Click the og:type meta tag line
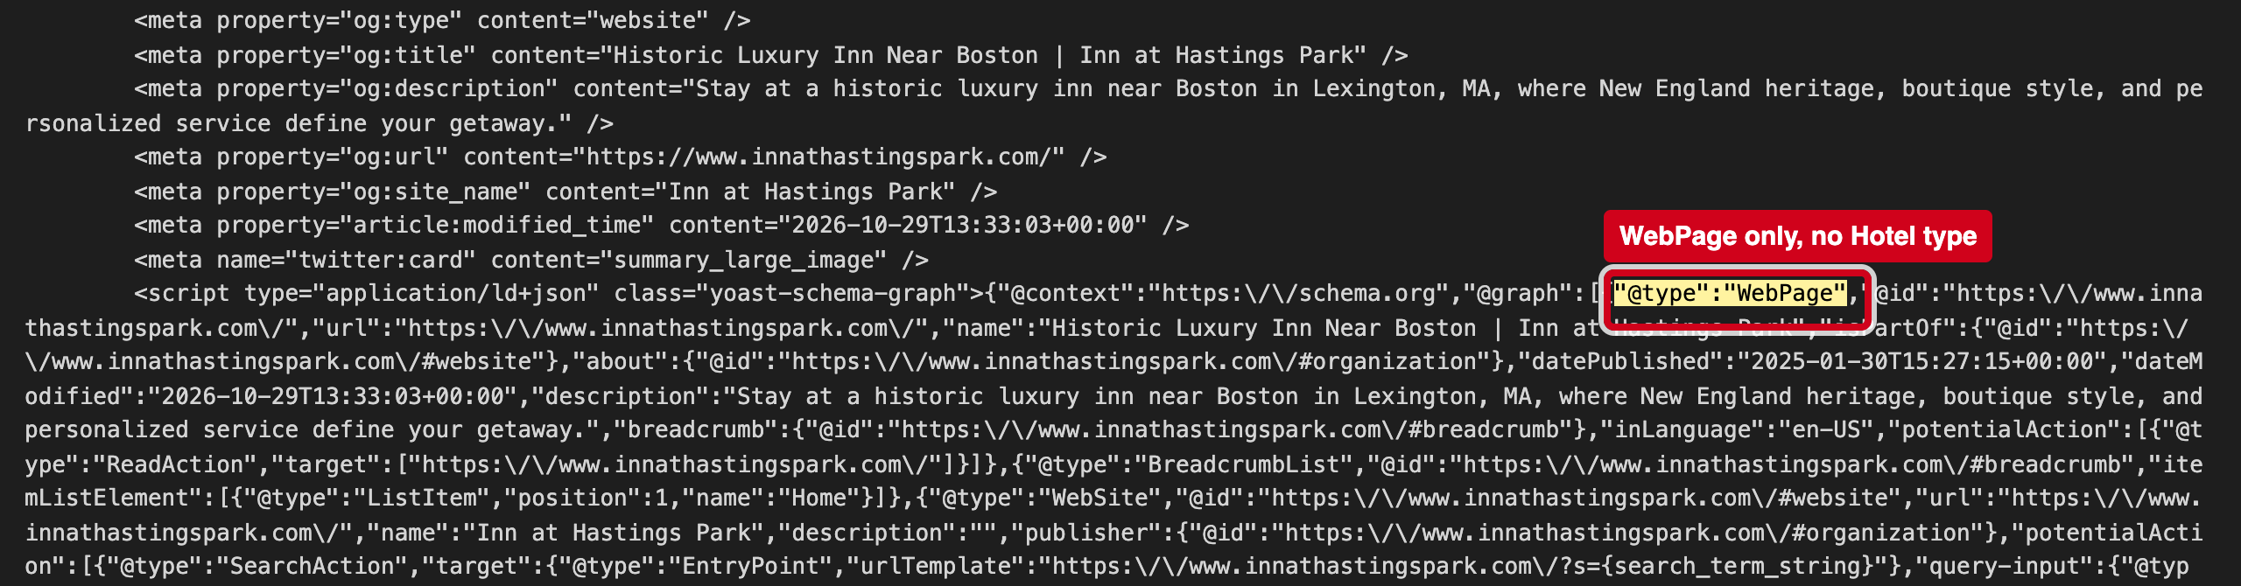 coord(442,20)
